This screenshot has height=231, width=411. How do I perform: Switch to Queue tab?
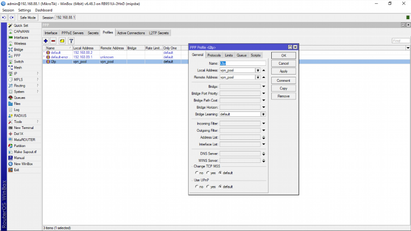[x=242, y=55]
